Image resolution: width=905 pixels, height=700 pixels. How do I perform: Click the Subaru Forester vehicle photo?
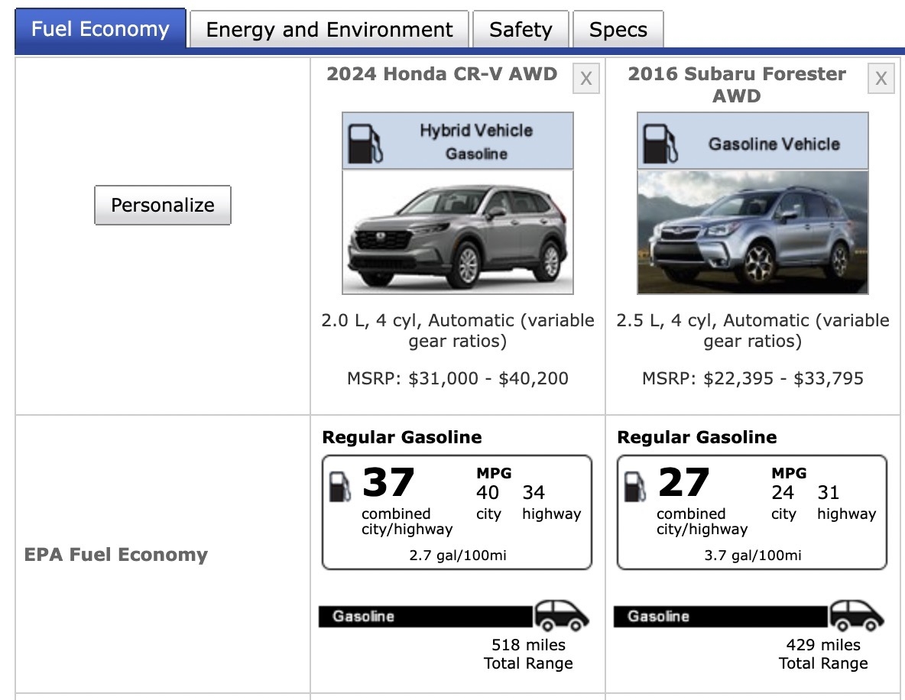(x=752, y=232)
